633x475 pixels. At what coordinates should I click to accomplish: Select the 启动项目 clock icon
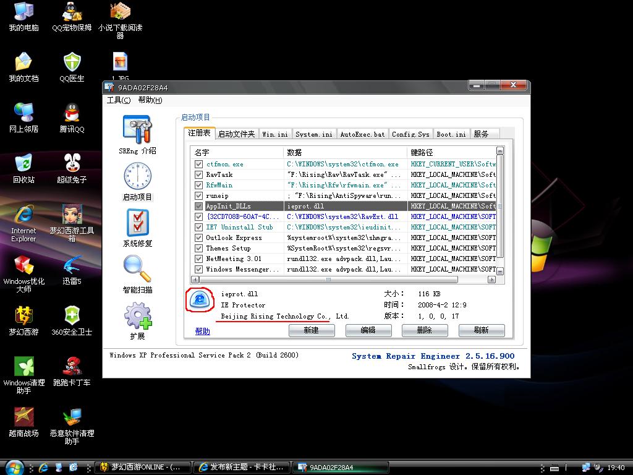coord(137,176)
